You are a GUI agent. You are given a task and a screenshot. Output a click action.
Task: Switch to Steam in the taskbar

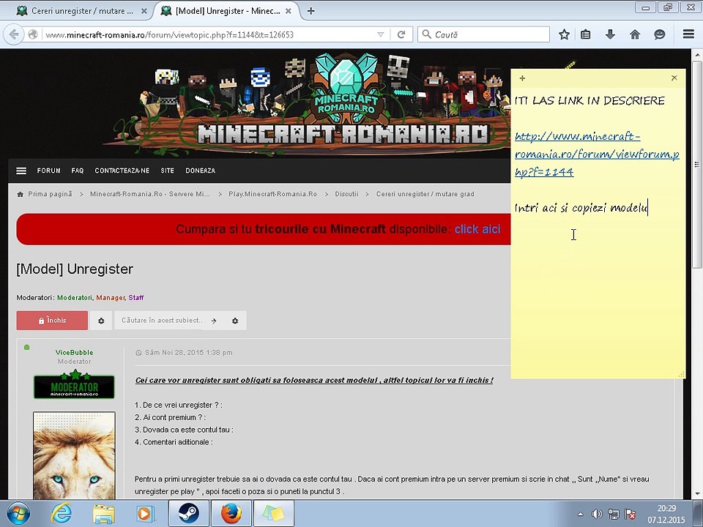click(189, 514)
